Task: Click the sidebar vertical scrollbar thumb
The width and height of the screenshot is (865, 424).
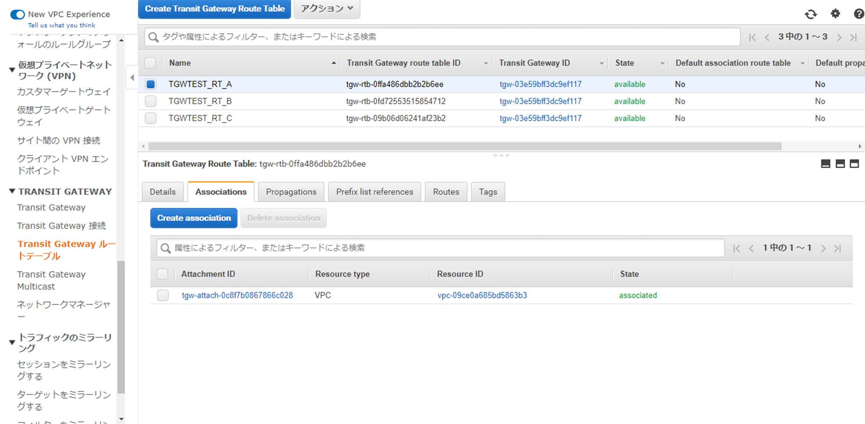Action: click(121, 327)
